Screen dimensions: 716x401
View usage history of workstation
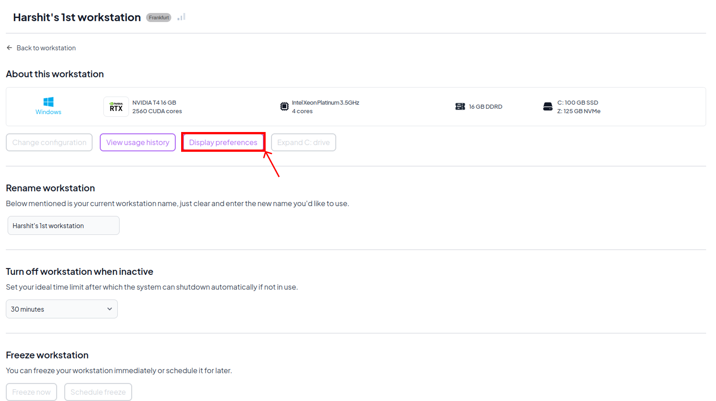[x=138, y=142]
